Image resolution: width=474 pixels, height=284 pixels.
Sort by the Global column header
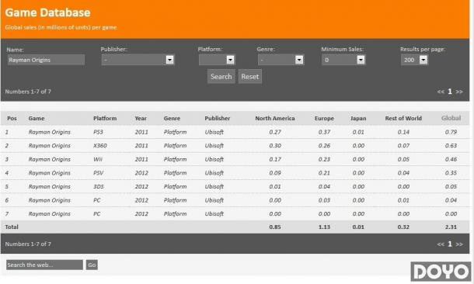pyautogui.click(x=451, y=118)
